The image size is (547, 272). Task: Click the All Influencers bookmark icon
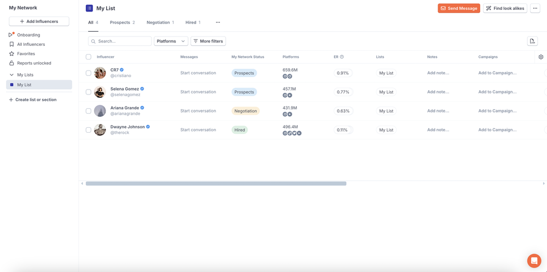click(x=11, y=44)
